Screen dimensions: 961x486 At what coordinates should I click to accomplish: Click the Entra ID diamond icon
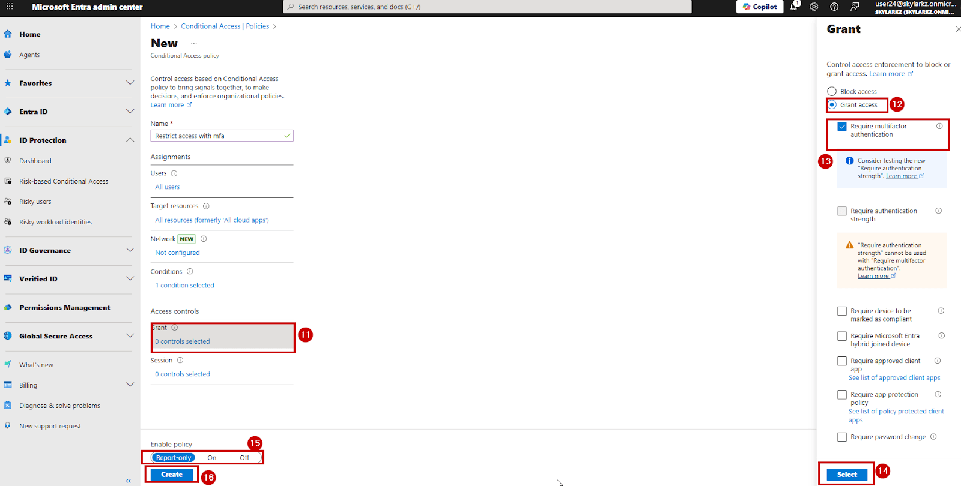click(8, 112)
